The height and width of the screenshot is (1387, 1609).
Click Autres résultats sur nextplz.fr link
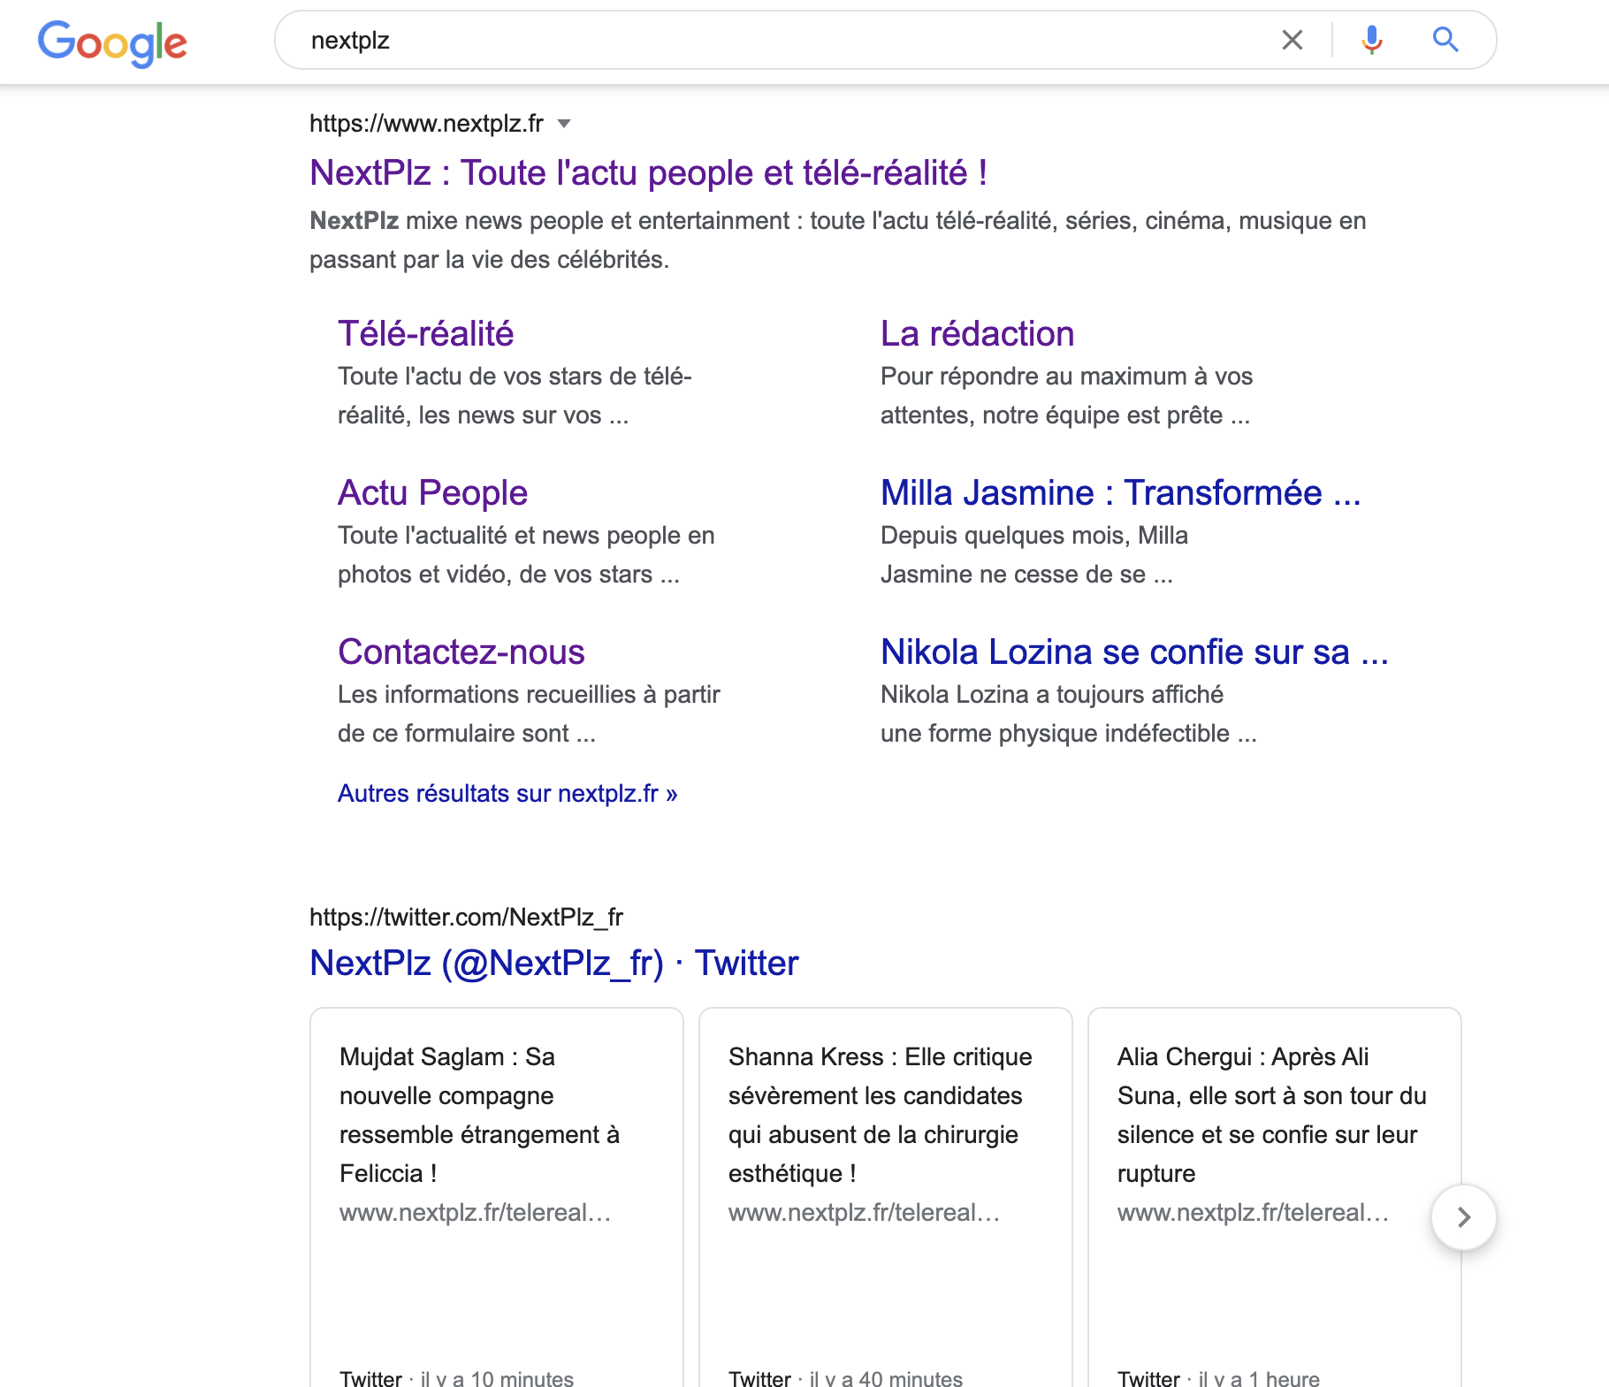point(507,794)
